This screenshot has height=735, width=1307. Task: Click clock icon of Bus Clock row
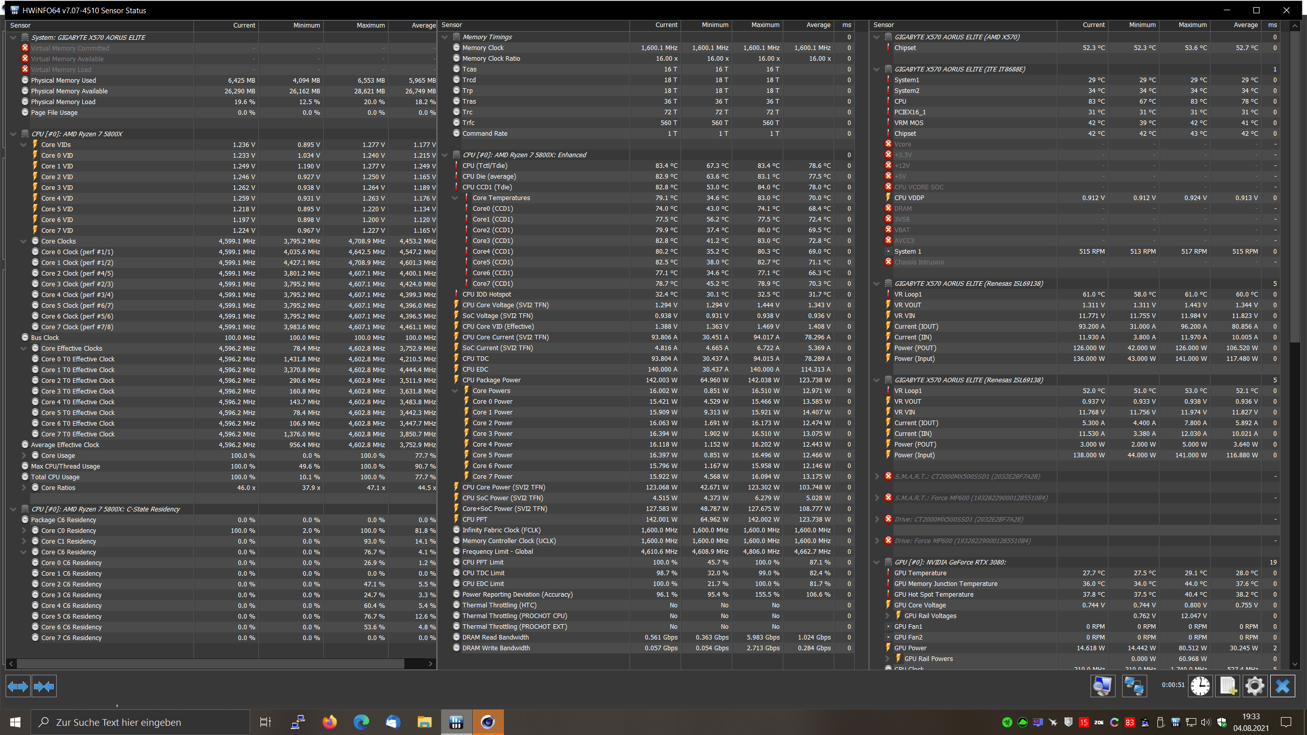tap(25, 337)
